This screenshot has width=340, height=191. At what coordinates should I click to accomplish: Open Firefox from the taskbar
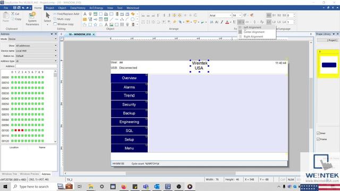[124, 186]
